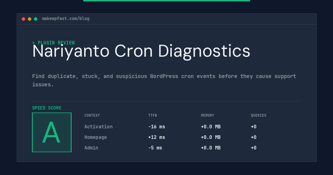Image resolution: width=333 pixels, height=175 pixels.
Task: Click the MEMORY column header
Action: click(208, 116)
